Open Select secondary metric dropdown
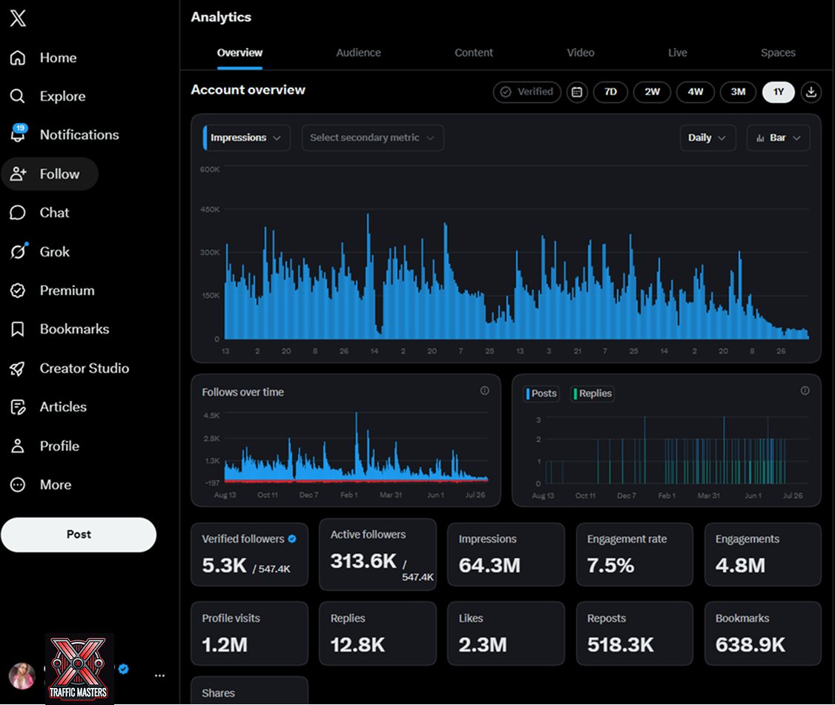 pos(372,138)
